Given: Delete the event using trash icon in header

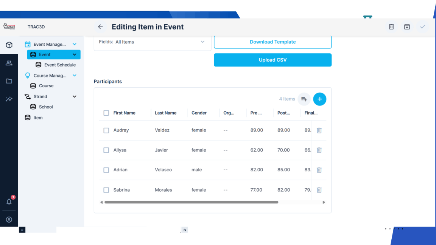Looking at the screenshot, I should click(x=391, y=27).
